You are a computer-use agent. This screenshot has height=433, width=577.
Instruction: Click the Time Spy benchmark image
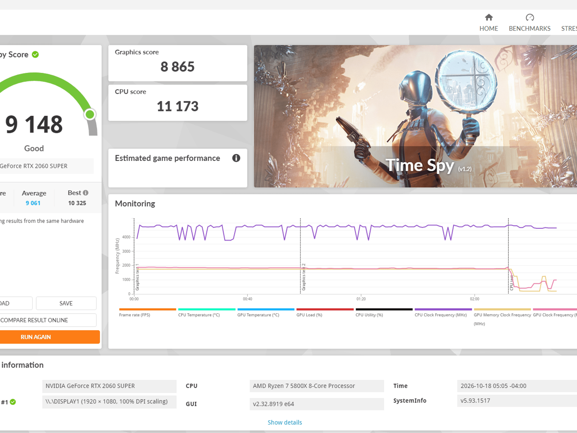[415, 116]
